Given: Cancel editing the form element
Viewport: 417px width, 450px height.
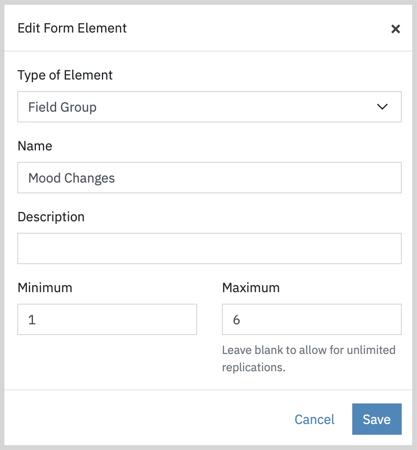Looking at the screenshot, I should tap(314, 419).
